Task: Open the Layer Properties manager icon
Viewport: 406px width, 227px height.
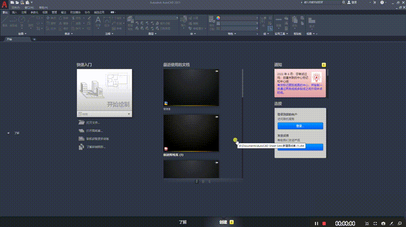Action: (130, 20)
